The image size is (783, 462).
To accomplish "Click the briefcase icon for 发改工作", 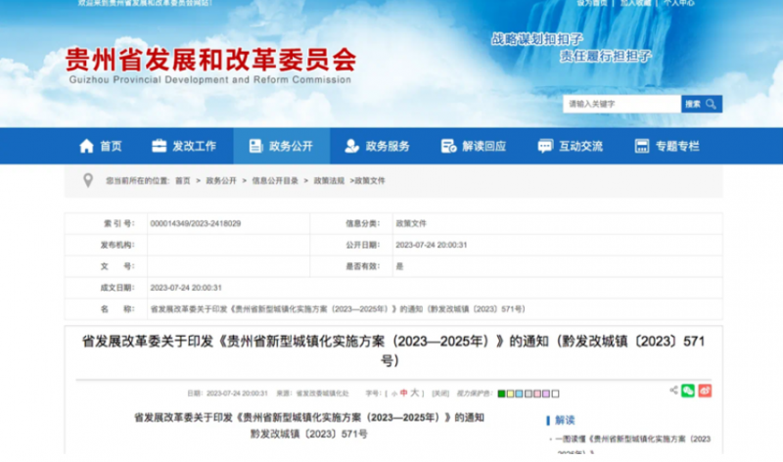I will tap(159, 146).
